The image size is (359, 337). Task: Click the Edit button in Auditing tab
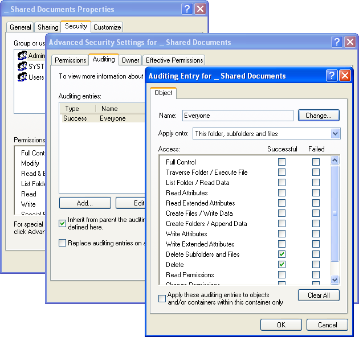tap(130, 203)
